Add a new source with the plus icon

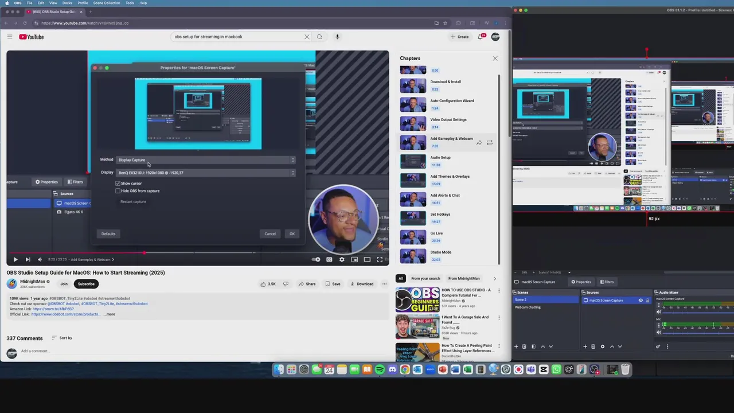(585, 346)
